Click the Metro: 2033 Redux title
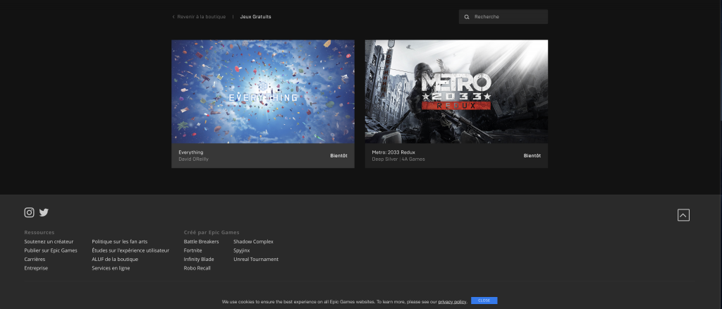 pyautogui.click(x=395, y=152)
